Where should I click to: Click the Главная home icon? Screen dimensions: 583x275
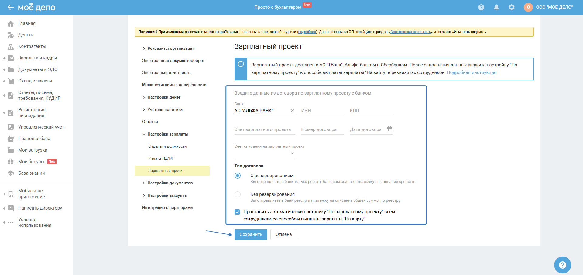point(11,23)
